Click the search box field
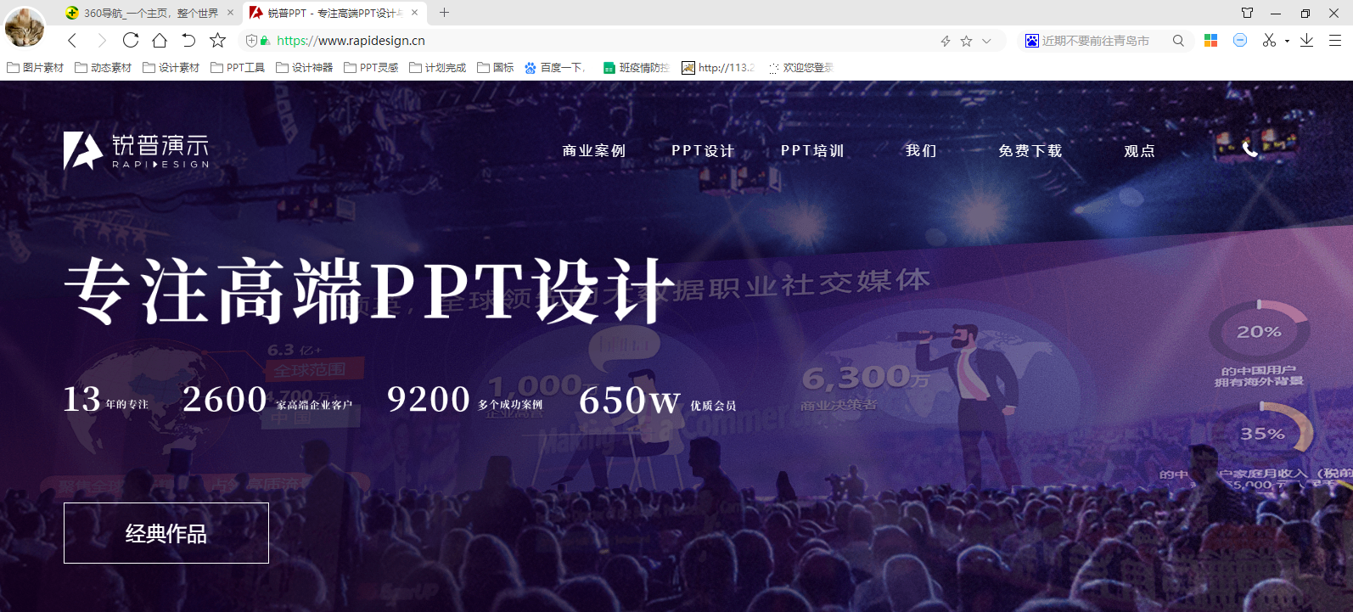Viewport: 1353px width, 612px height. tap(1103, 41)
